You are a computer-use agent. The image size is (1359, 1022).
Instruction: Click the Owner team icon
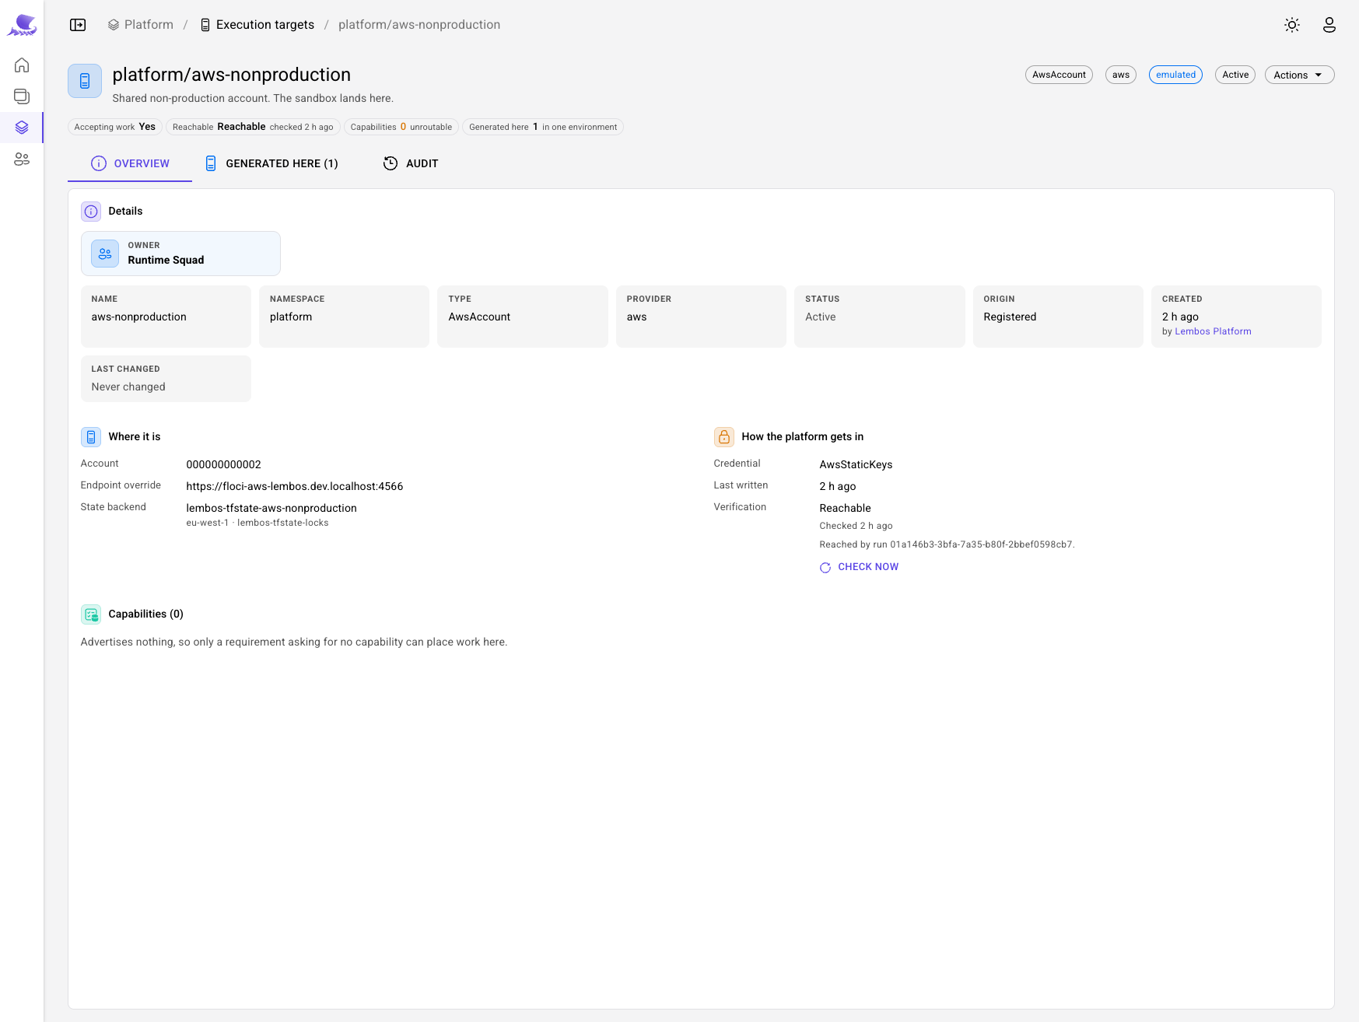(x=105, y=254)
